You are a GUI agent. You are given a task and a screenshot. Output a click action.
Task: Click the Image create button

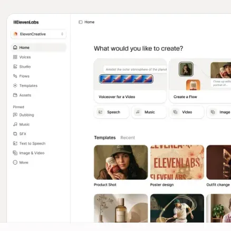pos(219,112)
